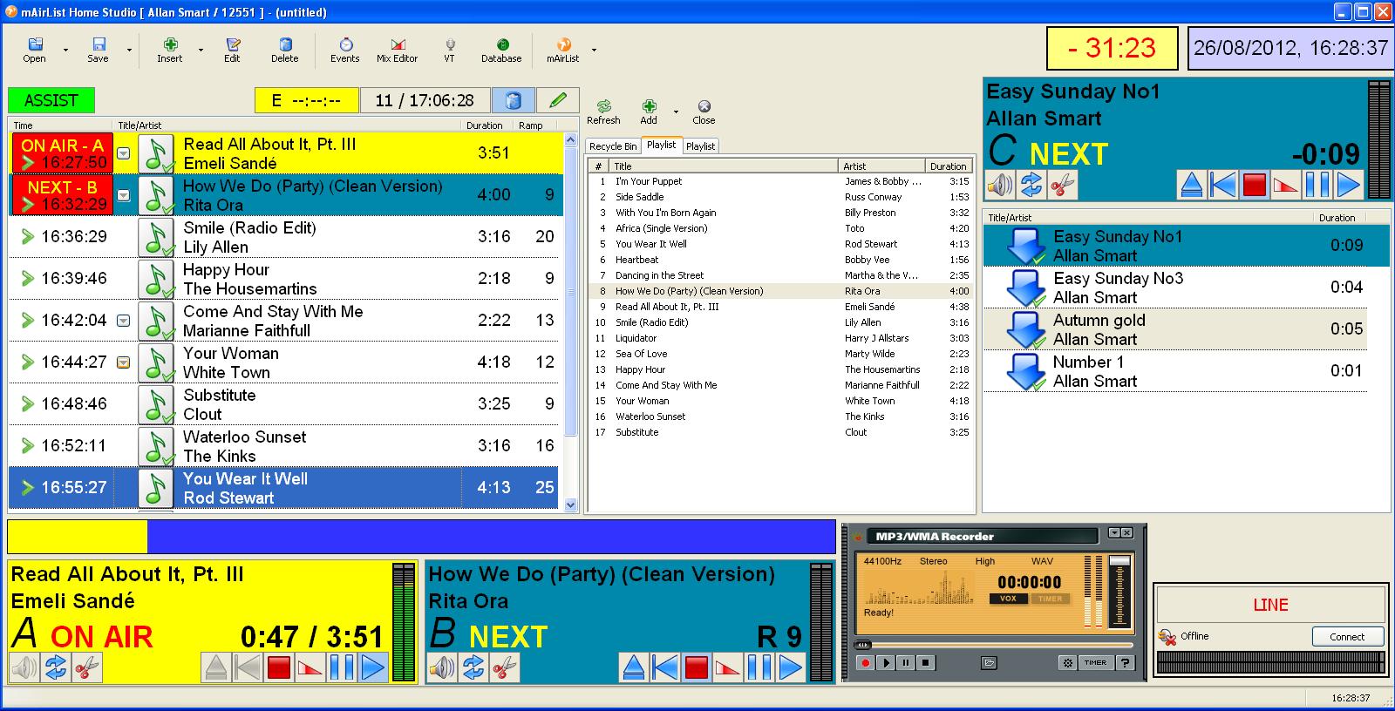Sort browser list by Artist column header
This screenshot has height=711, width=1395.
point(882,166)
